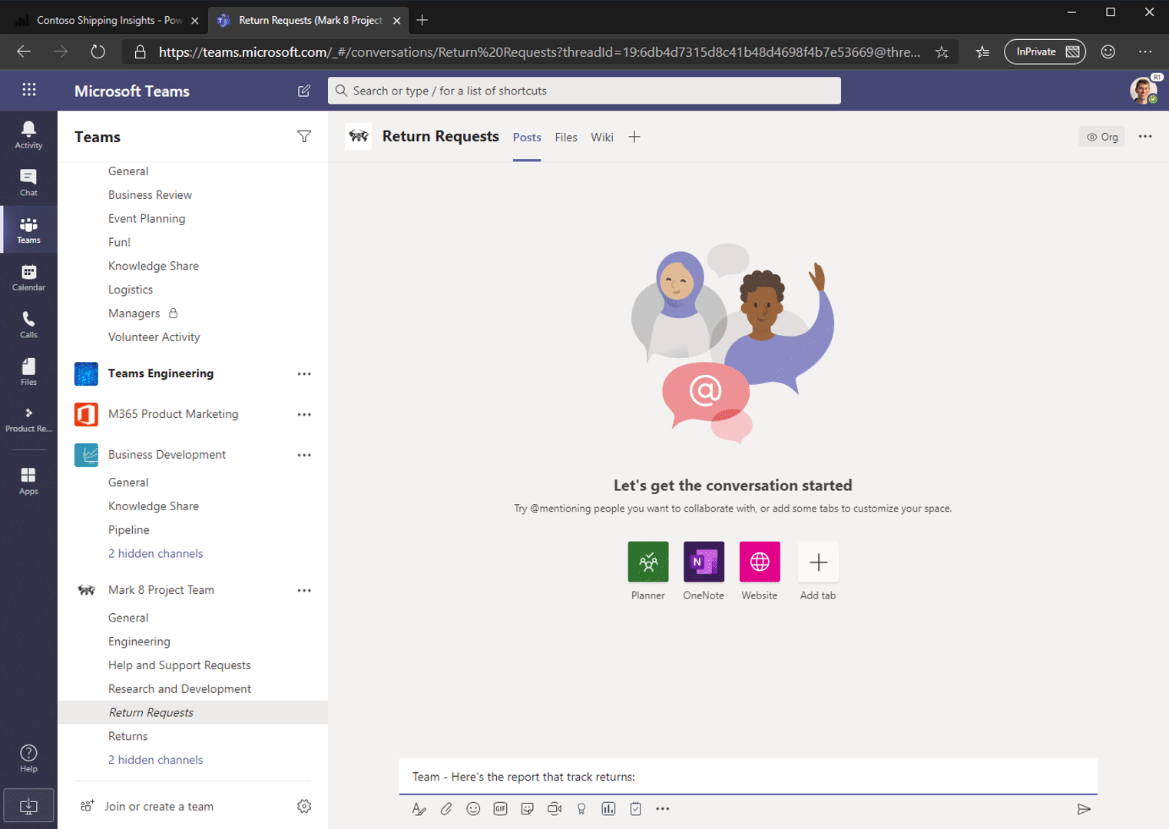Select the Teams icon in the app rail
The height and width of the screenshot is (829, 1169).
[28, 229]
